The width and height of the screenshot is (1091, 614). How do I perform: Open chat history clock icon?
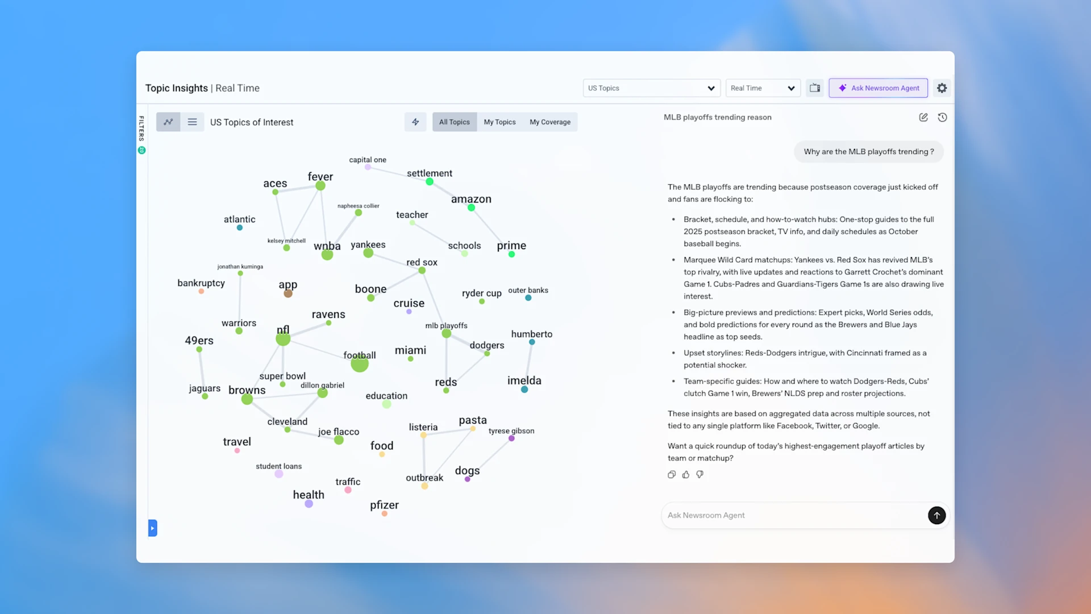pos(942,117)
